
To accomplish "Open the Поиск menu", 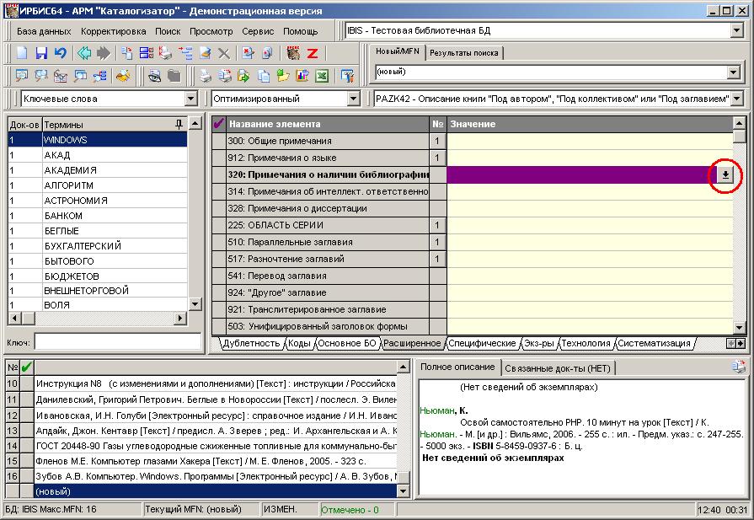I will tap(168, 31).
